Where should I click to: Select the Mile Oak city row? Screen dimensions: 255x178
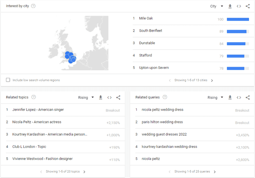[x=191, y=19]
